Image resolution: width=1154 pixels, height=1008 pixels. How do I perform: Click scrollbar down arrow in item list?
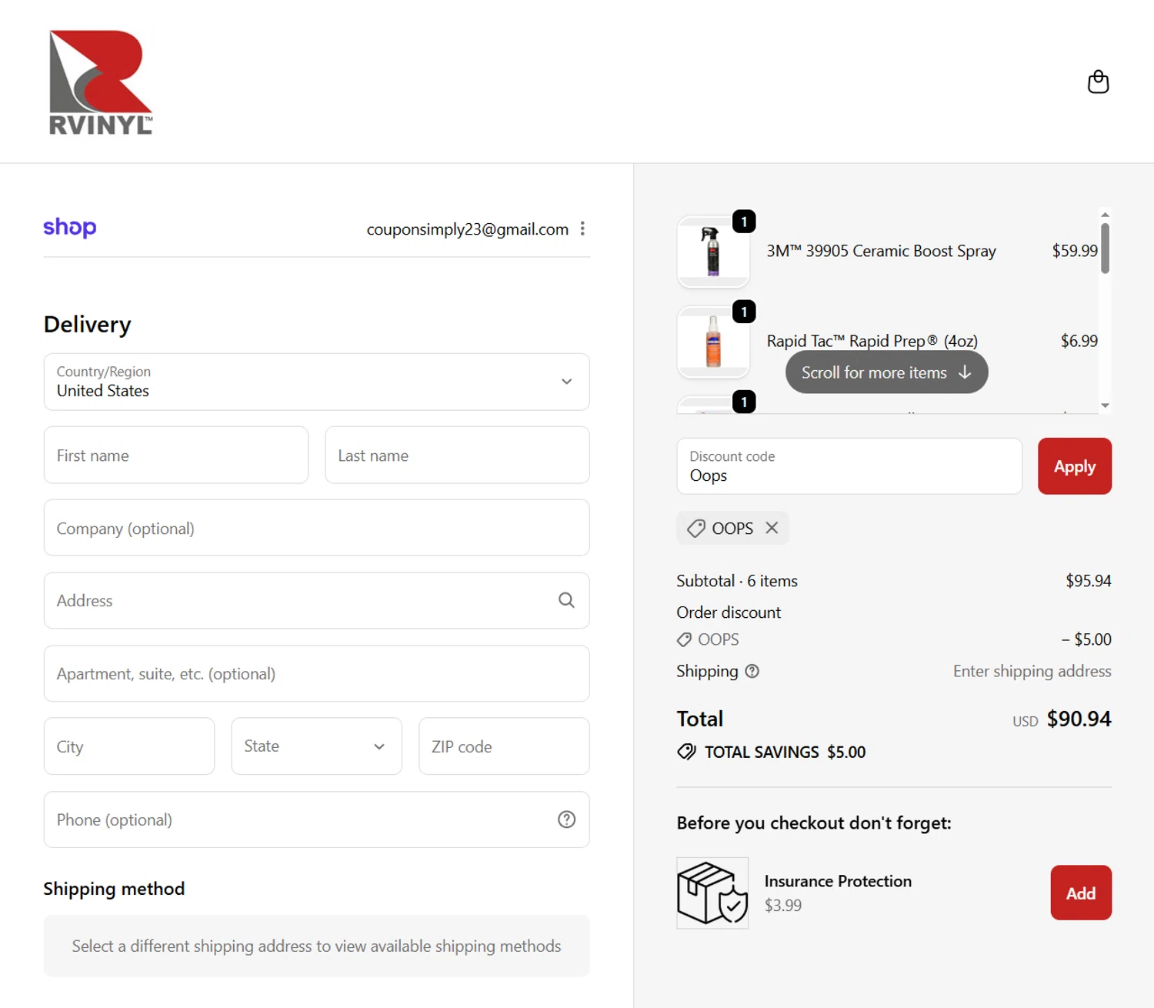tap(1105, 406)
